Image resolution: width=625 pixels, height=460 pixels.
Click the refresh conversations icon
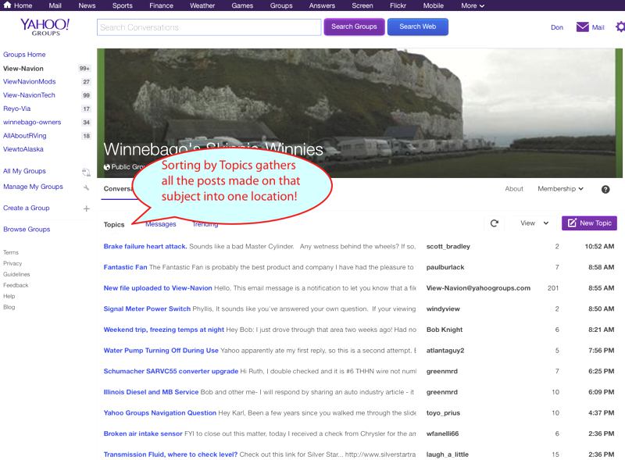click(x=494, y=223)
